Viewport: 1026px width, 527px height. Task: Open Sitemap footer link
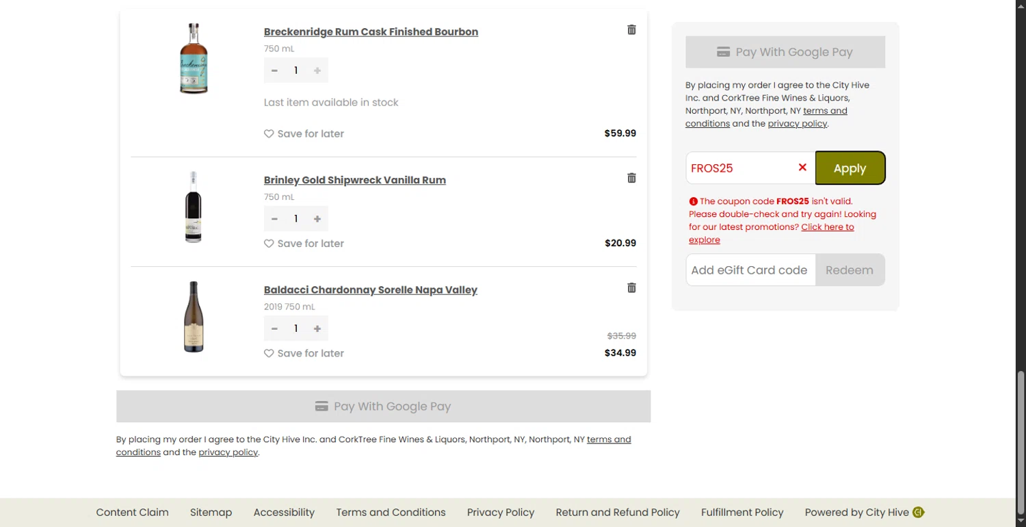211,513
